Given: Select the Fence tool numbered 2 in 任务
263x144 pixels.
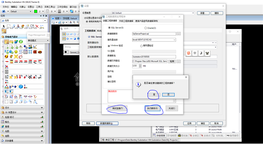Looking at the screenshot, I should click(8, 27).
